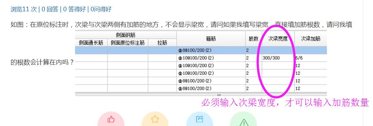Screen dimensions: 373x126
Task: Click the '次梁加筋' column header
Action: 311,39
